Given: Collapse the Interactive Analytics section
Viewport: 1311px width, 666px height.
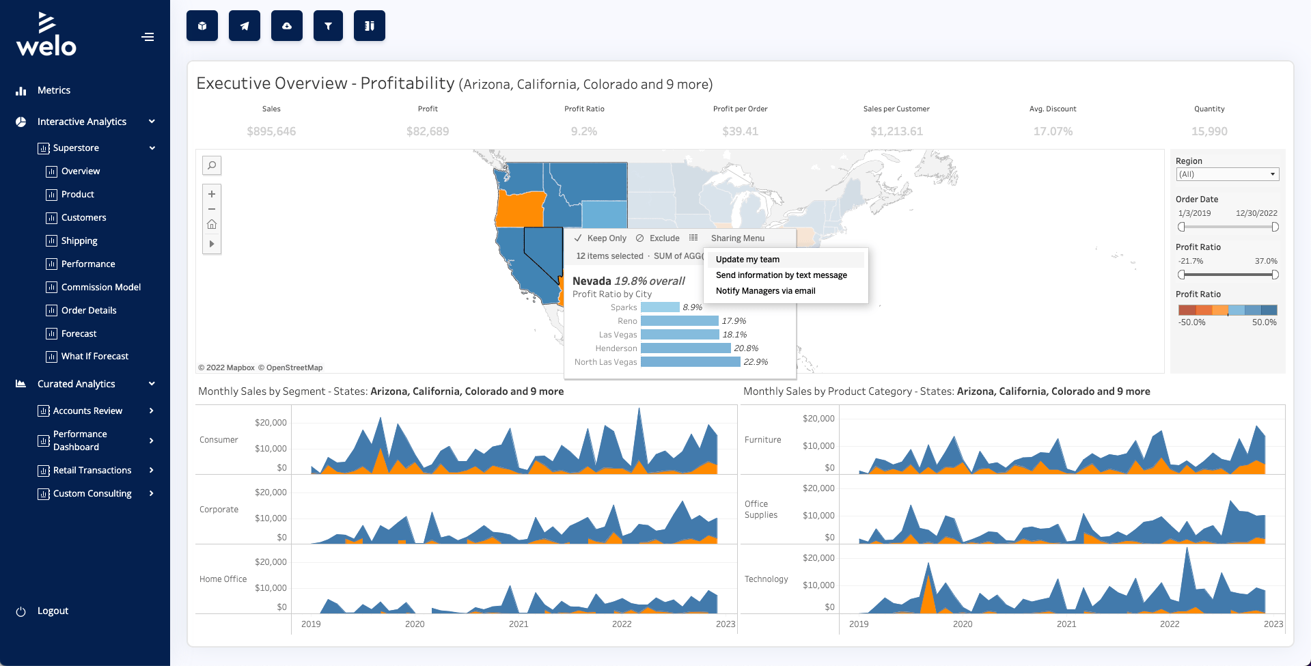Looking at the screenshot, I should pos(151,122).
